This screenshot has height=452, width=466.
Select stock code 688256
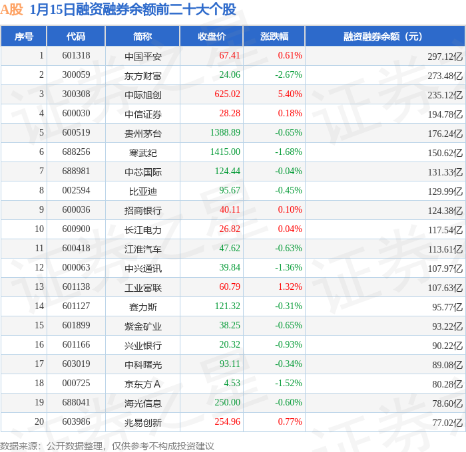coord(76,152)
